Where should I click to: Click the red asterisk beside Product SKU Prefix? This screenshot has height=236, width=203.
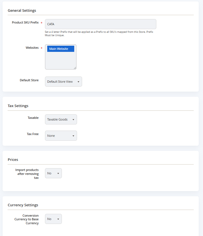click(42, 23)
